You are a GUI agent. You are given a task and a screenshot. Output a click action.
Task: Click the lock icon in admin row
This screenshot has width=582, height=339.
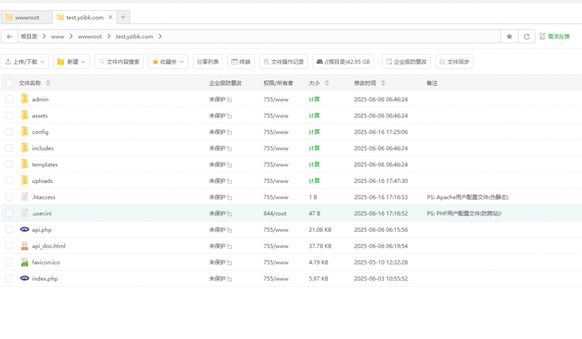(x=230, y=100)
